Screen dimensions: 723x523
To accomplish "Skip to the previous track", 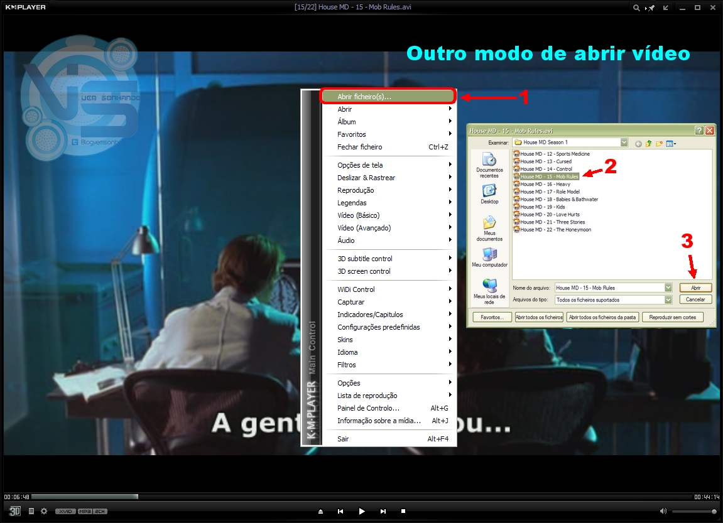I will click(340, 511).
